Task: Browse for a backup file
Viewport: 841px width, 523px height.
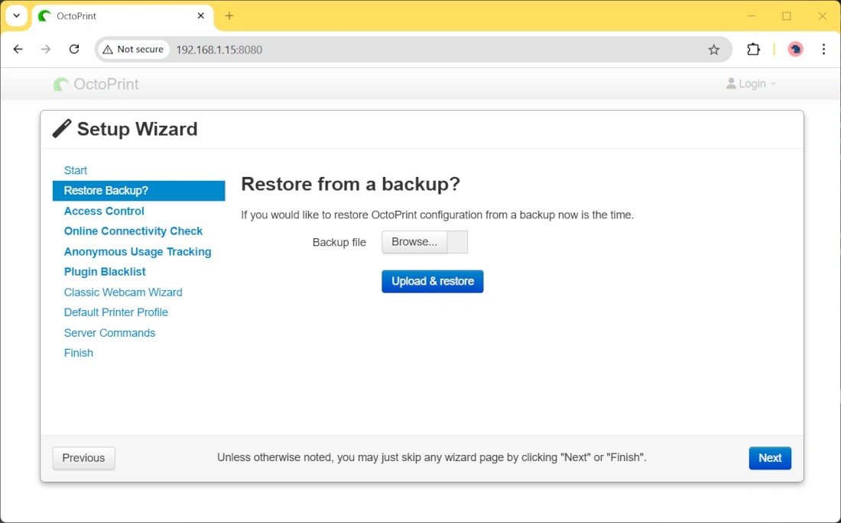Action: [414, 242]
